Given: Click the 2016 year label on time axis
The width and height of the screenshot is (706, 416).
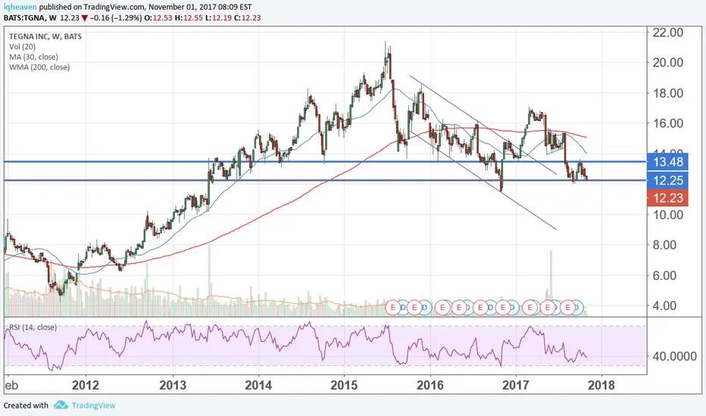Looking at the screenshot, I should click(430, 385).
